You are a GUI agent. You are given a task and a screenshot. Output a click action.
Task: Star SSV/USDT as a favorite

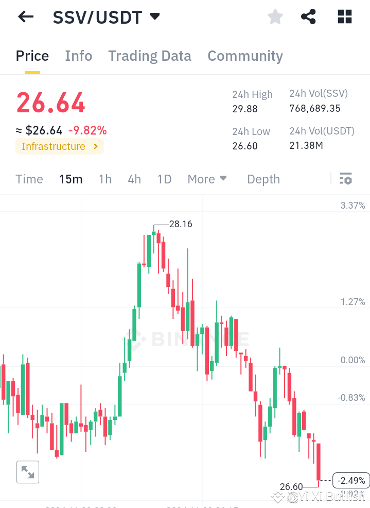click(x=275, y=16)
